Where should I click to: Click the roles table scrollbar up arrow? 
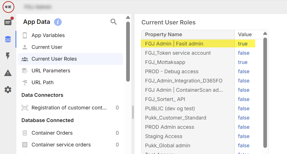tap(265, 34)
